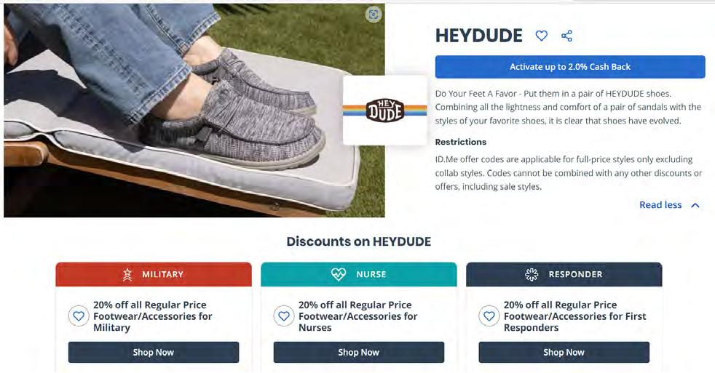Open the RESPONDER discount header

(564, 274)
